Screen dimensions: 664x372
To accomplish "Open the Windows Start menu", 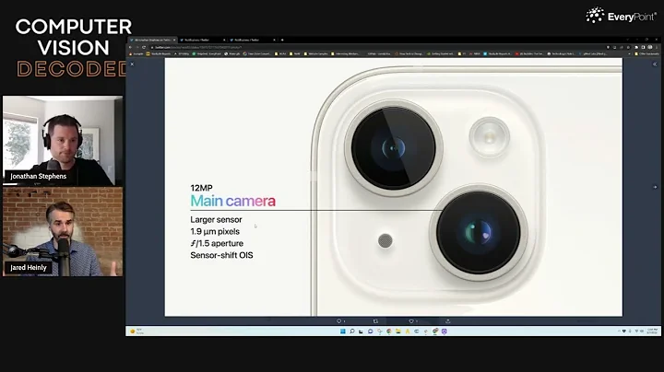I will [342, 331].
